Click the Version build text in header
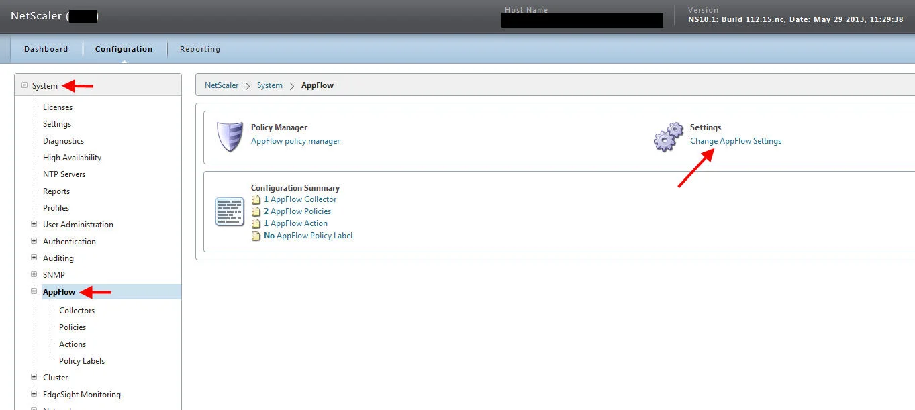This screenshot has height=410, width=915. [796, 20]
